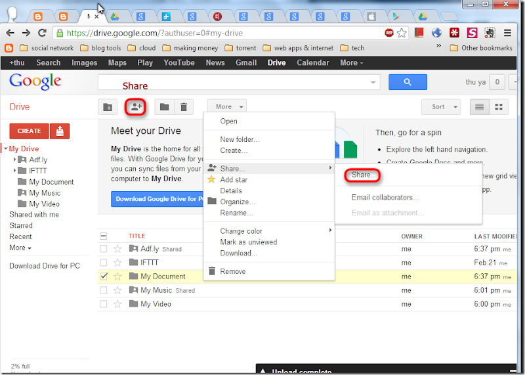Expand the IFTTT folder tree arrow
Image resolution: width=525 pixels, height=375 pixels.
click(x=14, y=171)
